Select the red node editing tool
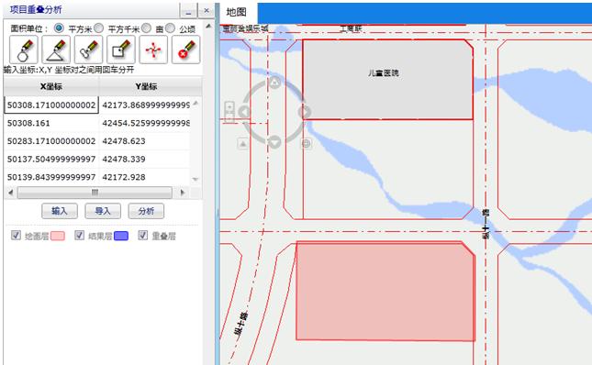 [x=153, y=50]
